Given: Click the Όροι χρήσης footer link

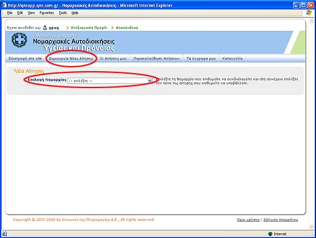Looking at the screenshot, I should click(248, 220).
